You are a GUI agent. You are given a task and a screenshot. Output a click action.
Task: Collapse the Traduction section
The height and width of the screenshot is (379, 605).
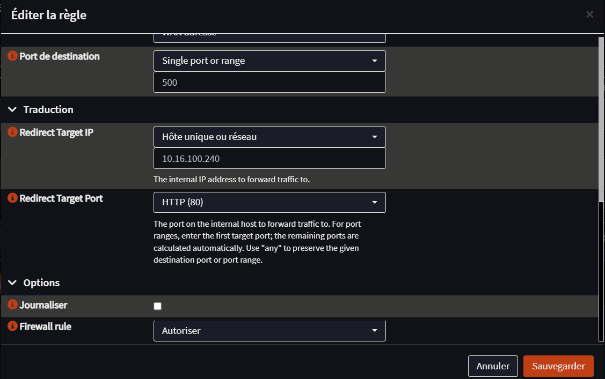click(x=12, y=110)
